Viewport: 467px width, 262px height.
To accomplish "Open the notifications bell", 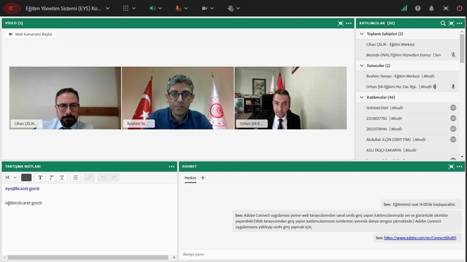I will point(432,8).
